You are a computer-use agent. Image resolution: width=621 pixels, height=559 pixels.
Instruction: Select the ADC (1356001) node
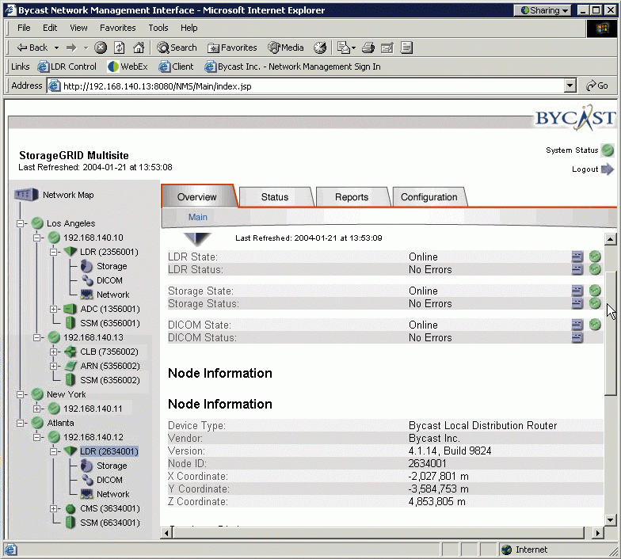(x=109, y=309)
